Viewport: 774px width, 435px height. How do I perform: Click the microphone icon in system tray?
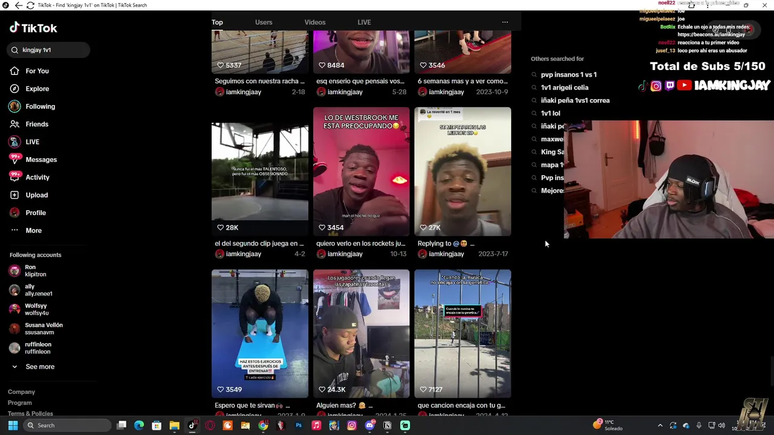pyautogui.click(x=698, y=425)
